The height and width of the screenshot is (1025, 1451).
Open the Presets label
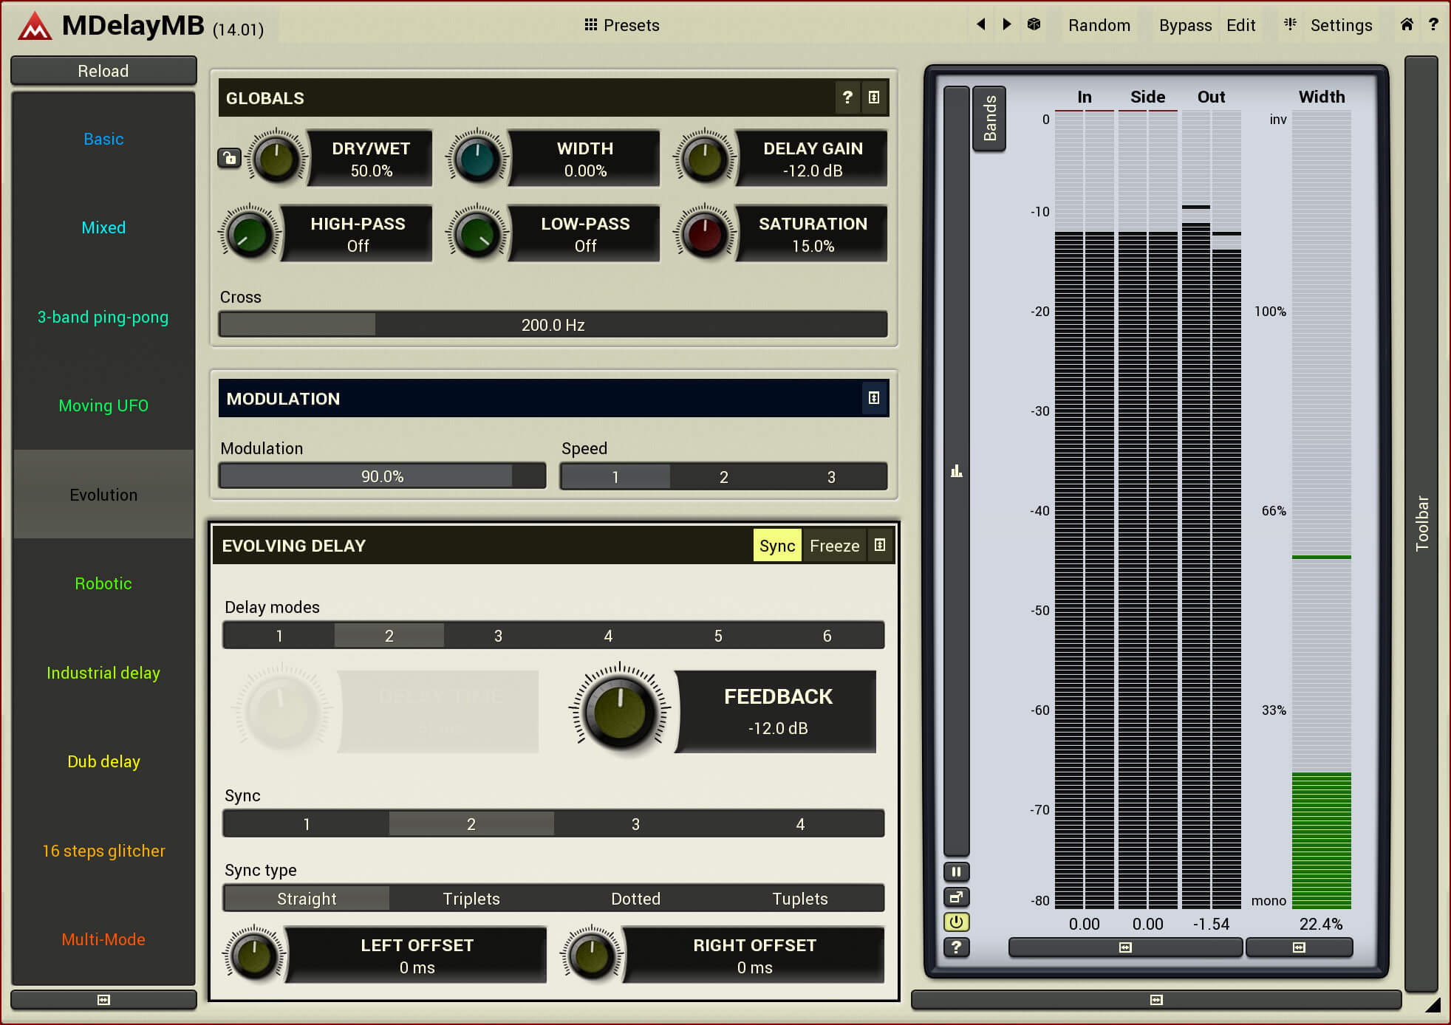(632, 25)
